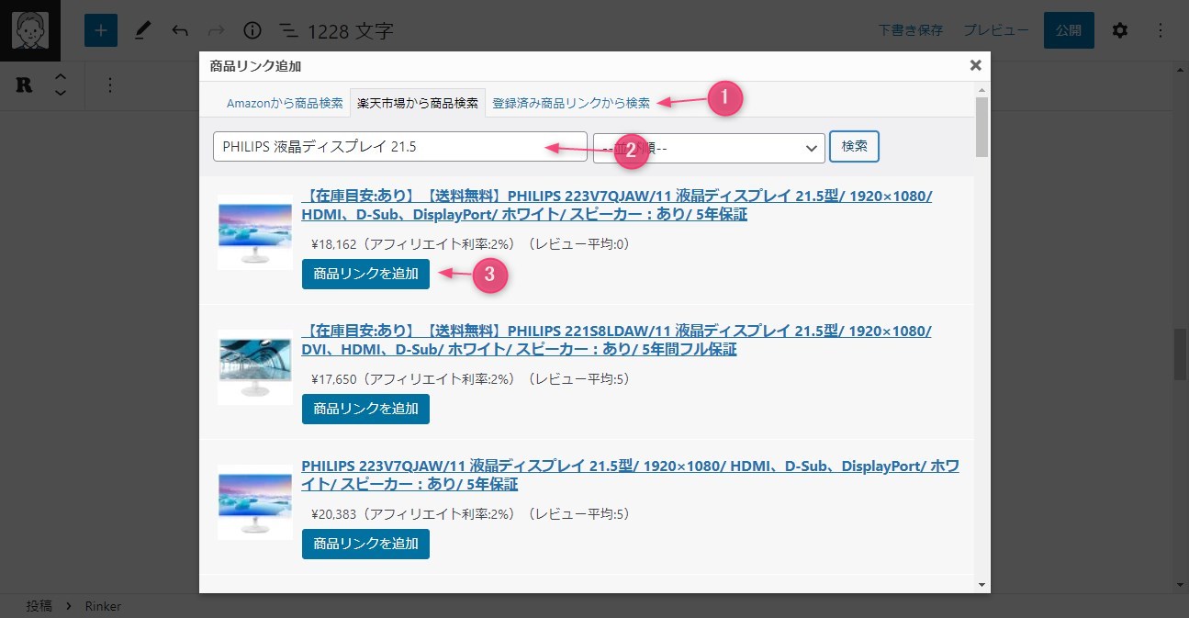Screen dimensions: 1189x618
Task: Click the undo arrow in the top toolbar
Action: click(180, 29)
